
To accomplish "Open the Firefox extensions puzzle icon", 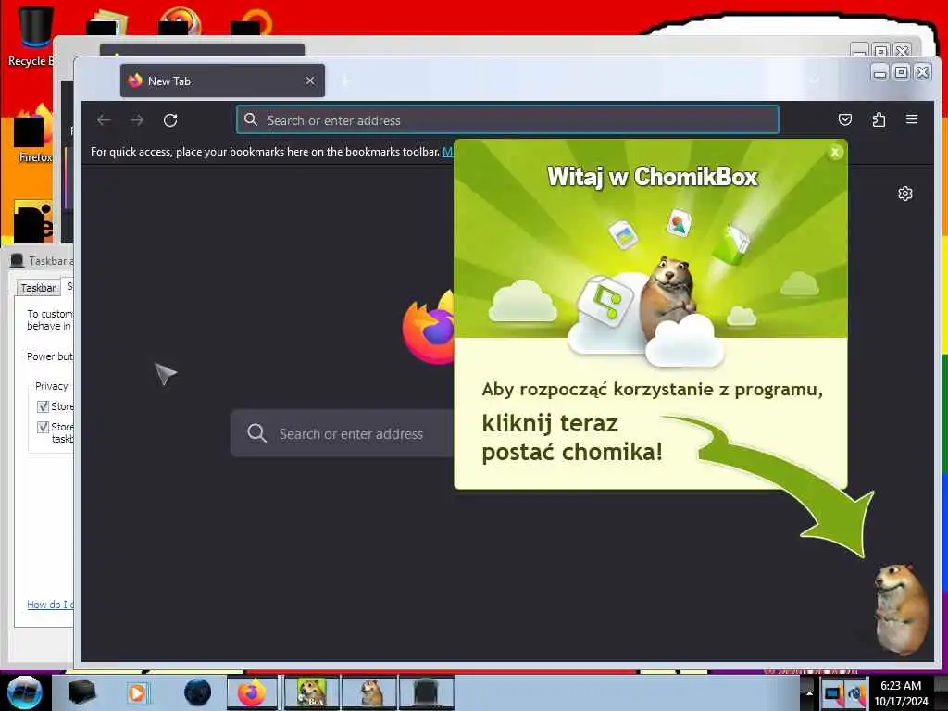I will 879,119.
